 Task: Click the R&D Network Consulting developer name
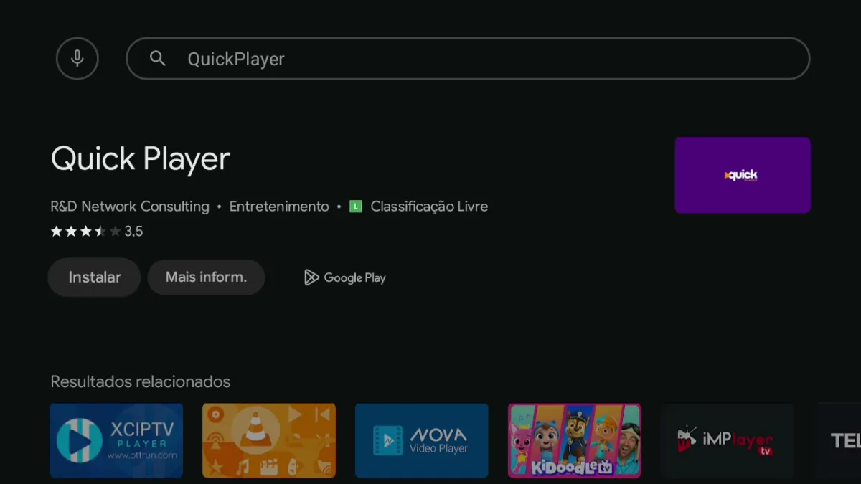coord(130,207)
